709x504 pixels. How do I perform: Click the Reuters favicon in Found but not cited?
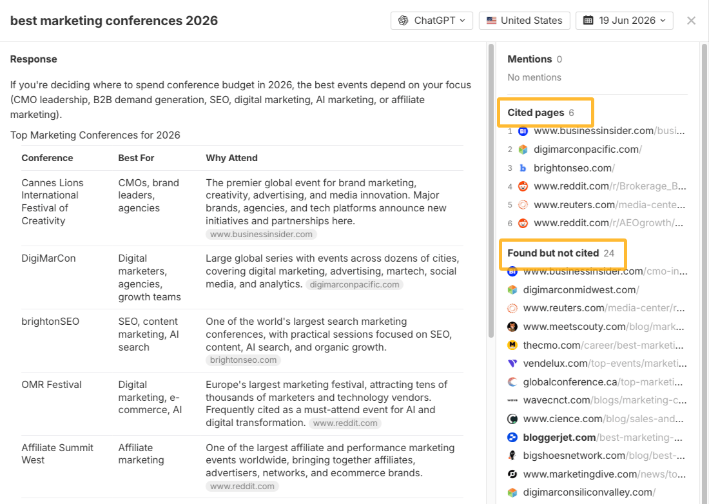coord(512,308)
